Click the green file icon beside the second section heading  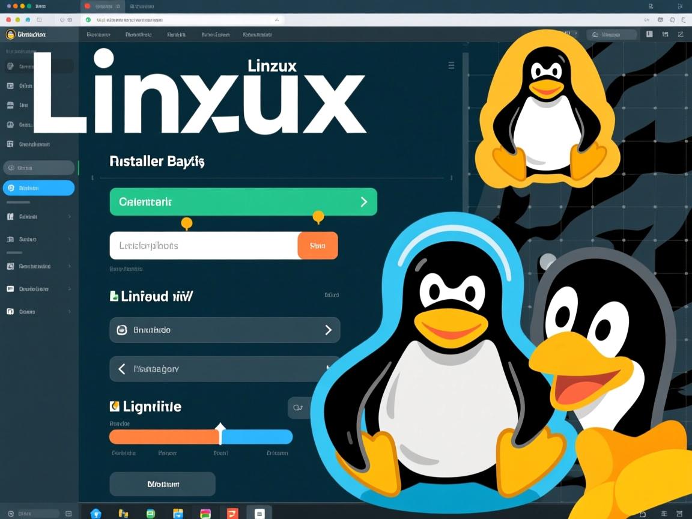[114, 296]
